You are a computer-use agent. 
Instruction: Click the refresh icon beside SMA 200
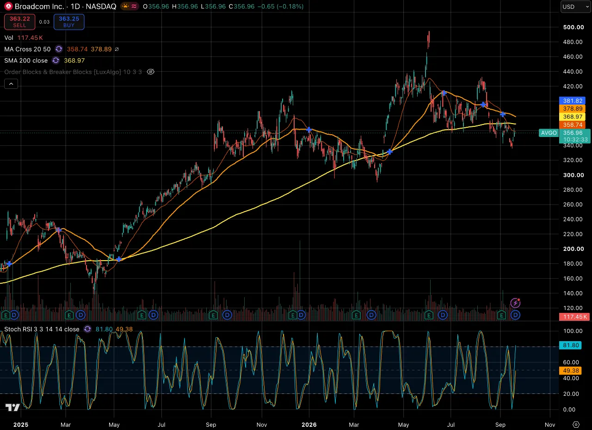56,61
